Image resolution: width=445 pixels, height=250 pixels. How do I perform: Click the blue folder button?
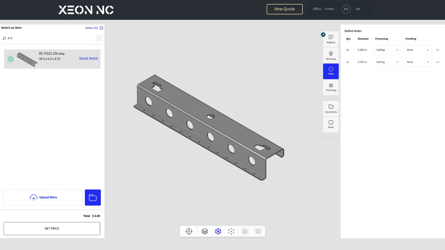tap(93, 197)
